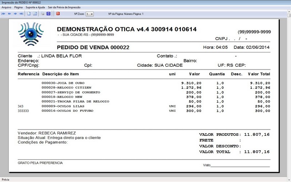
Task: Click reference number 333333
Action: (x=23, y=111)
